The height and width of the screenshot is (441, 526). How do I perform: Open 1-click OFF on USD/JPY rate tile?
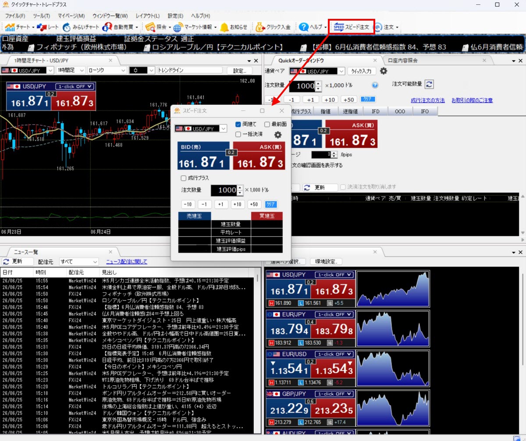pos(334,275)
